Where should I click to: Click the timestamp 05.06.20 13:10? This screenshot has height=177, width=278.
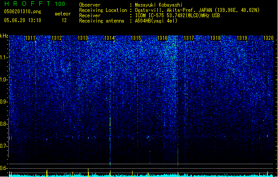click(x=23, y=20)
